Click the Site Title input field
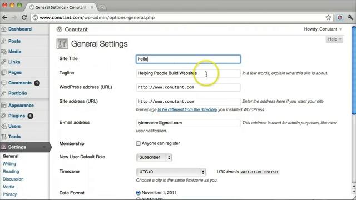This screenshot has width=356, height=200. point(188,59)
